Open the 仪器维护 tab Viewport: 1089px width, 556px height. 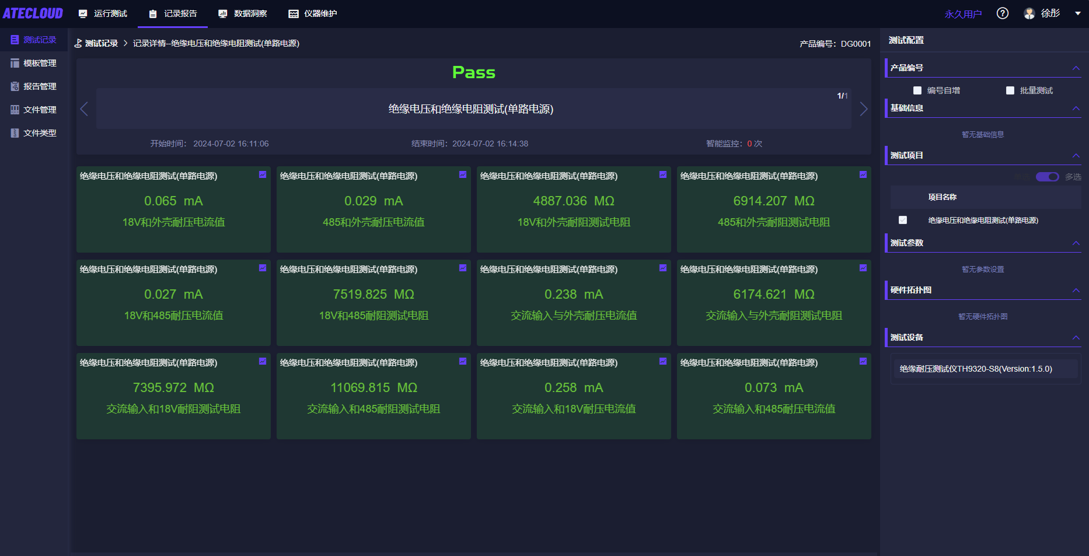313,13
